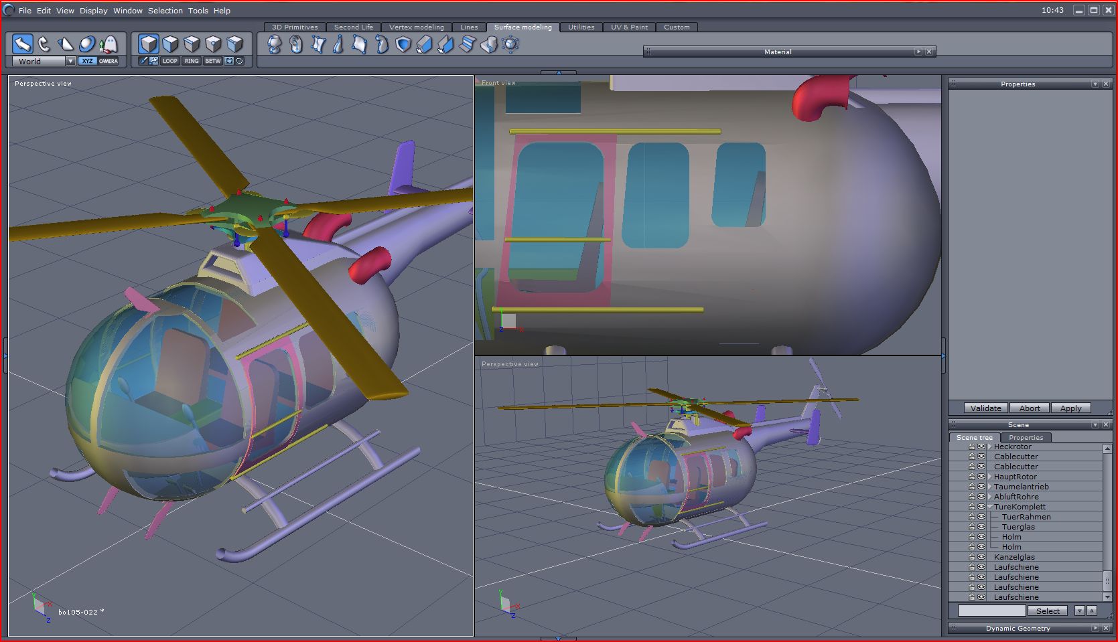Image resolution: width=1118 pixels, height=642 pixels.
Task: Open the World coordinate dropdown
Action: tap(70, 61)
